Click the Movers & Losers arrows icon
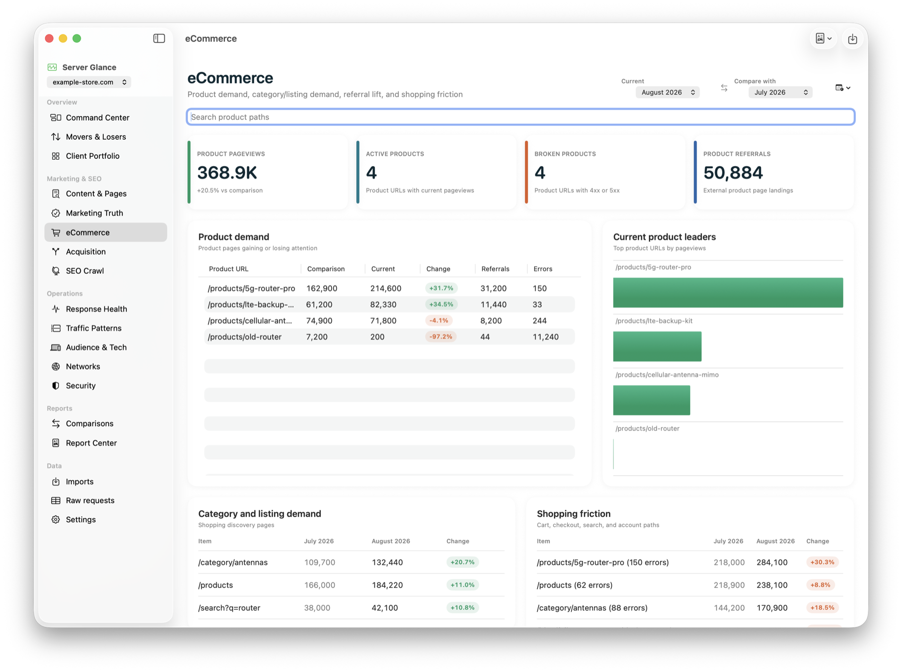Viewport: 902px width, 672px height. 56,137
